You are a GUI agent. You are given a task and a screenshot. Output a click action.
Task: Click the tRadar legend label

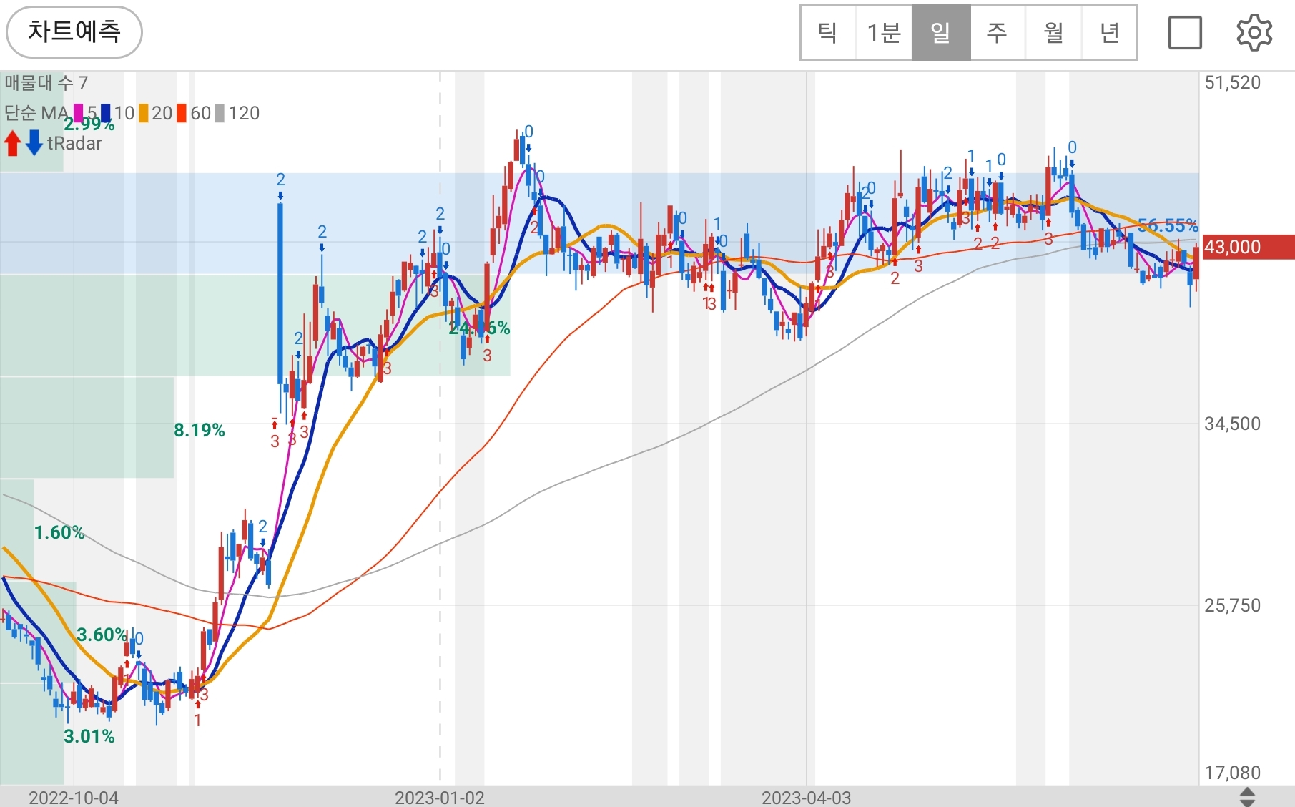click(74, 144)
